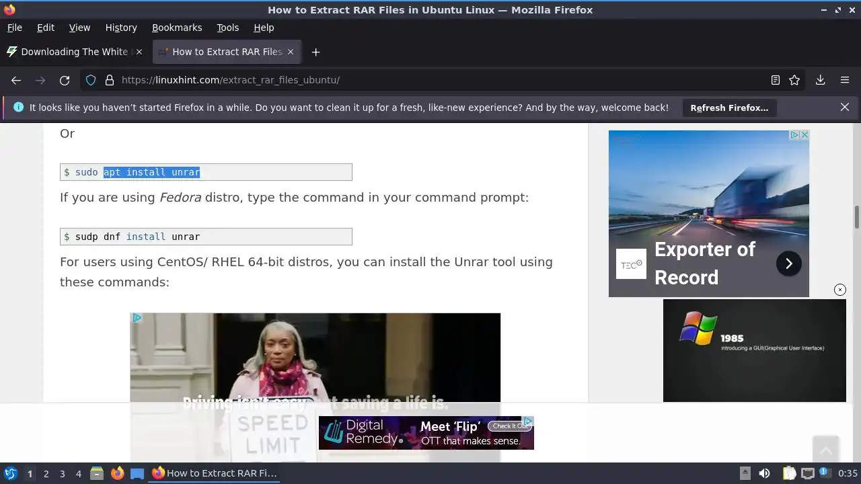Dismiss the Refresh Firefox notification bar

pyautogui.click(x=845, y=107)
